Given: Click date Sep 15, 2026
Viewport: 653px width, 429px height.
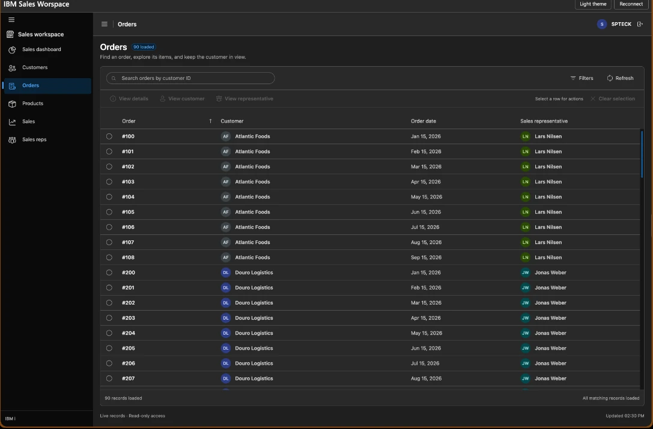Looking at the screenshot, I should pos(426,257).
